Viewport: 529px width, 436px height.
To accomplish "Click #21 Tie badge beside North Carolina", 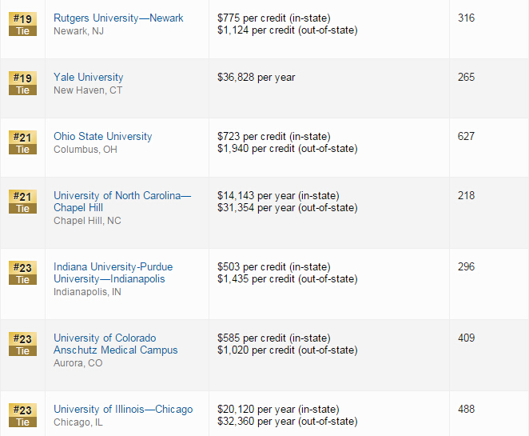I will pos(22,202).
